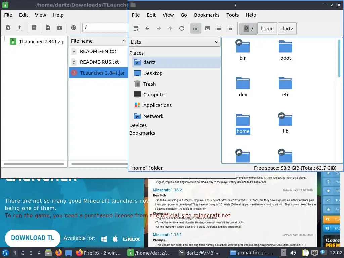Click the 'home' path bar button

267,28
